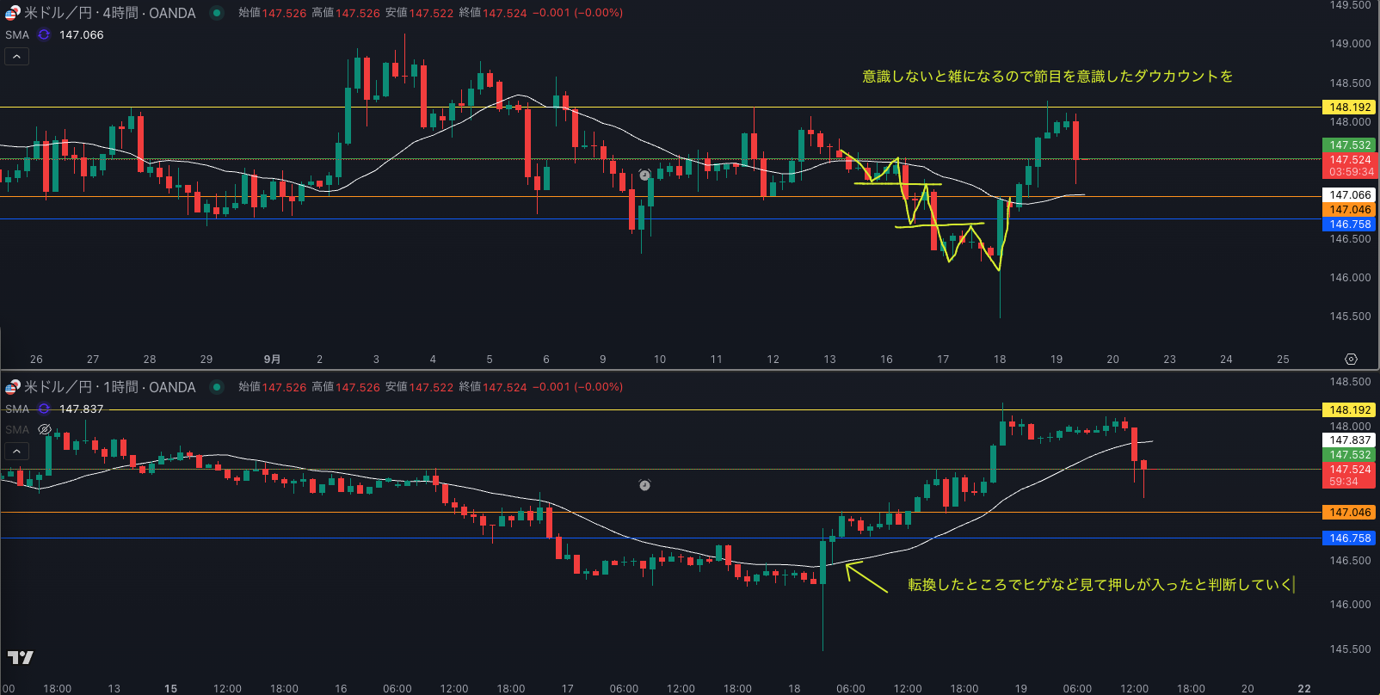Click the green 147.532 price label on the 1時間 chart
The height and width of the screenshot is (695, 1380).
click(x=1350, y=454)
